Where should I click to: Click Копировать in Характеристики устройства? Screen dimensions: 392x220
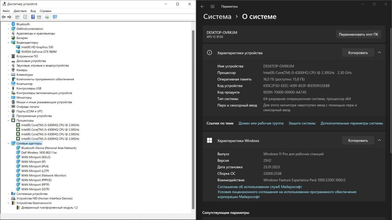(x=358, y=53)
